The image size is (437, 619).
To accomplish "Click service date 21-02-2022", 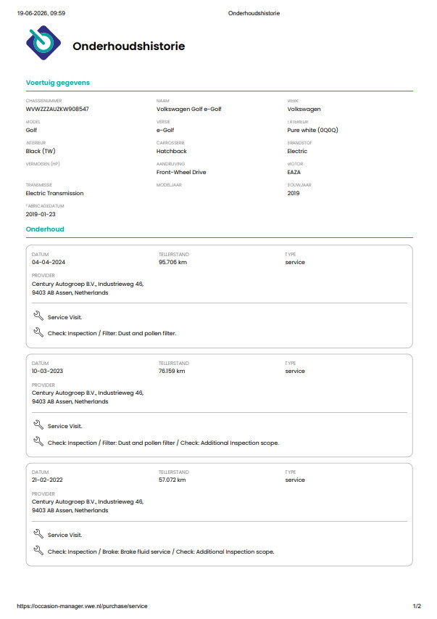I will [x=47, y=480].
